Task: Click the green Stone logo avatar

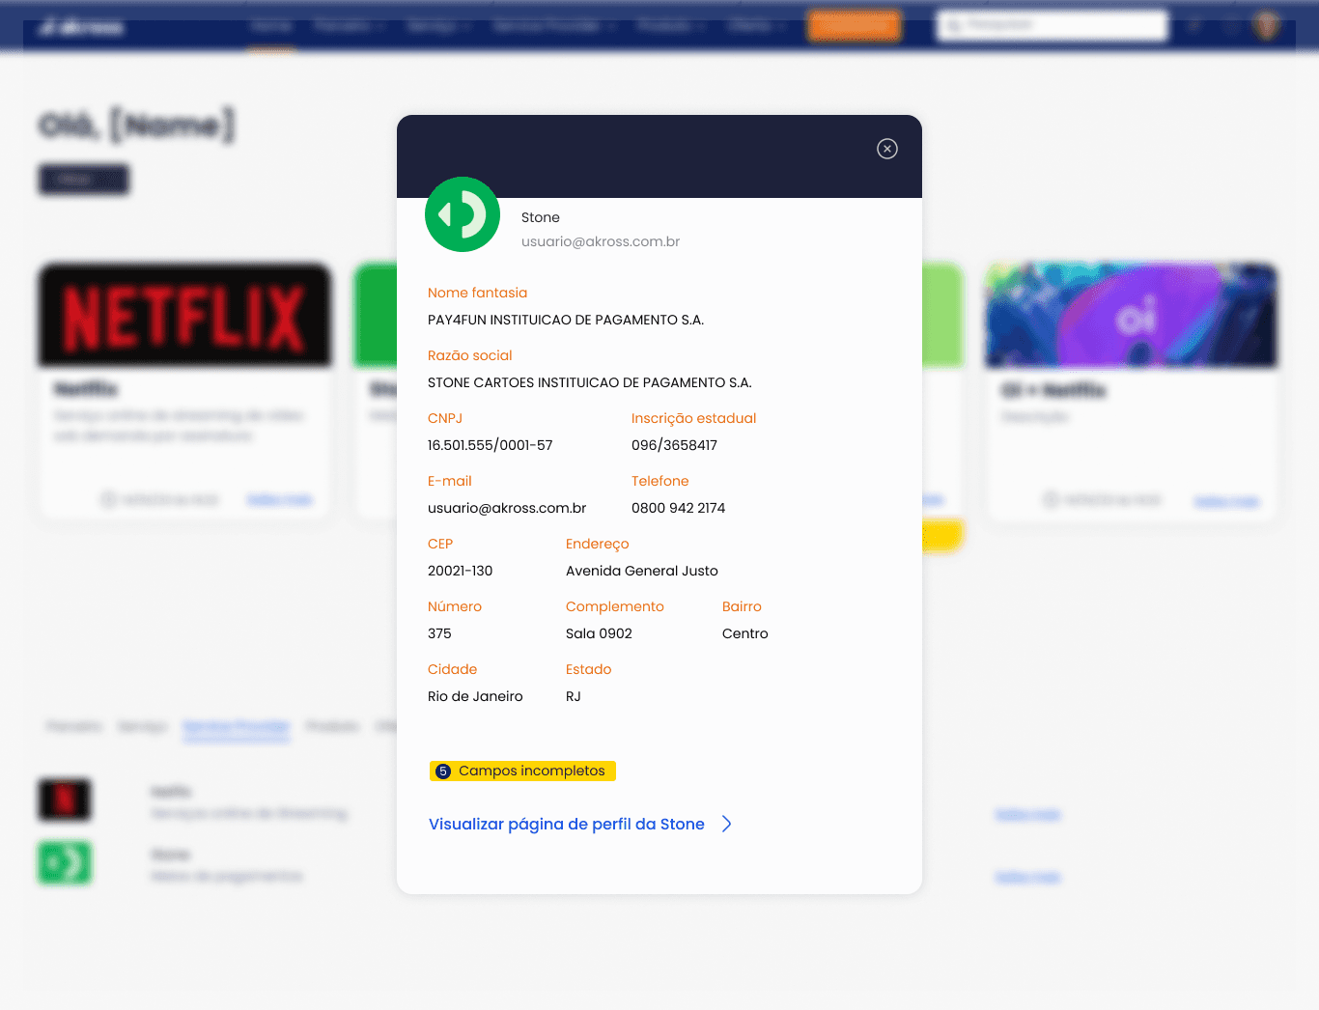Action: (463, 214)
